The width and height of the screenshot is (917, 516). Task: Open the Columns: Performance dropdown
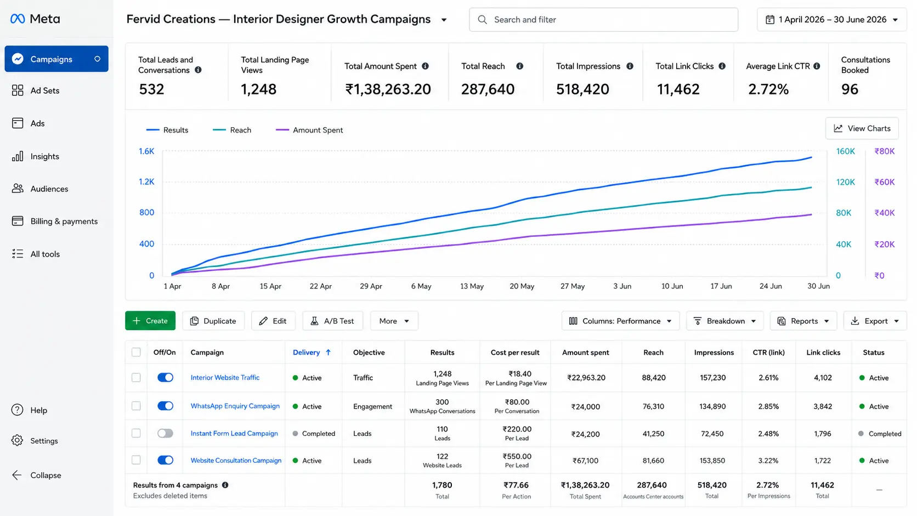click(620, 321)
